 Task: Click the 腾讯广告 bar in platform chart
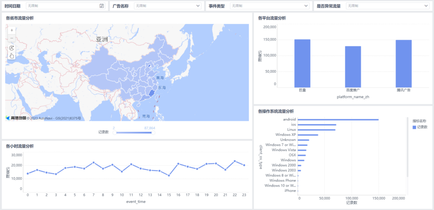[x=404, y=64]
